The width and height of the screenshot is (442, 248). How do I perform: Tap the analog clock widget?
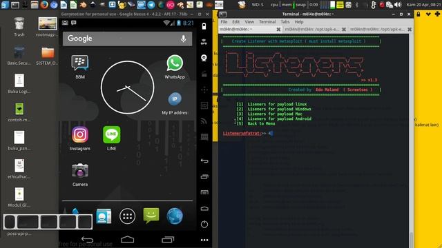pos(127,87)
